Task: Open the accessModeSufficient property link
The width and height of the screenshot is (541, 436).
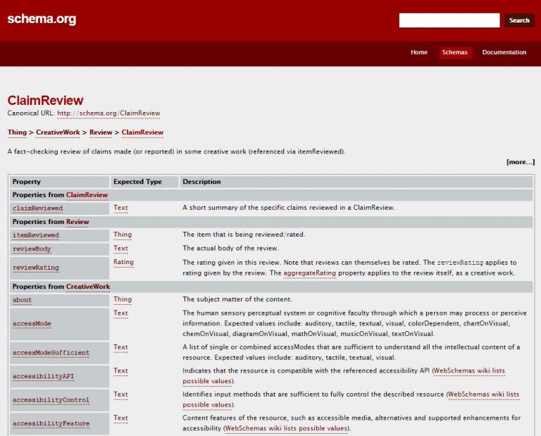Action: click(51, 353)
